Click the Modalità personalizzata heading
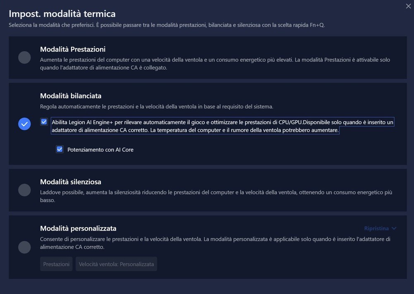The height and width of the screenshot is (294, 414). (x=78, y=228)
